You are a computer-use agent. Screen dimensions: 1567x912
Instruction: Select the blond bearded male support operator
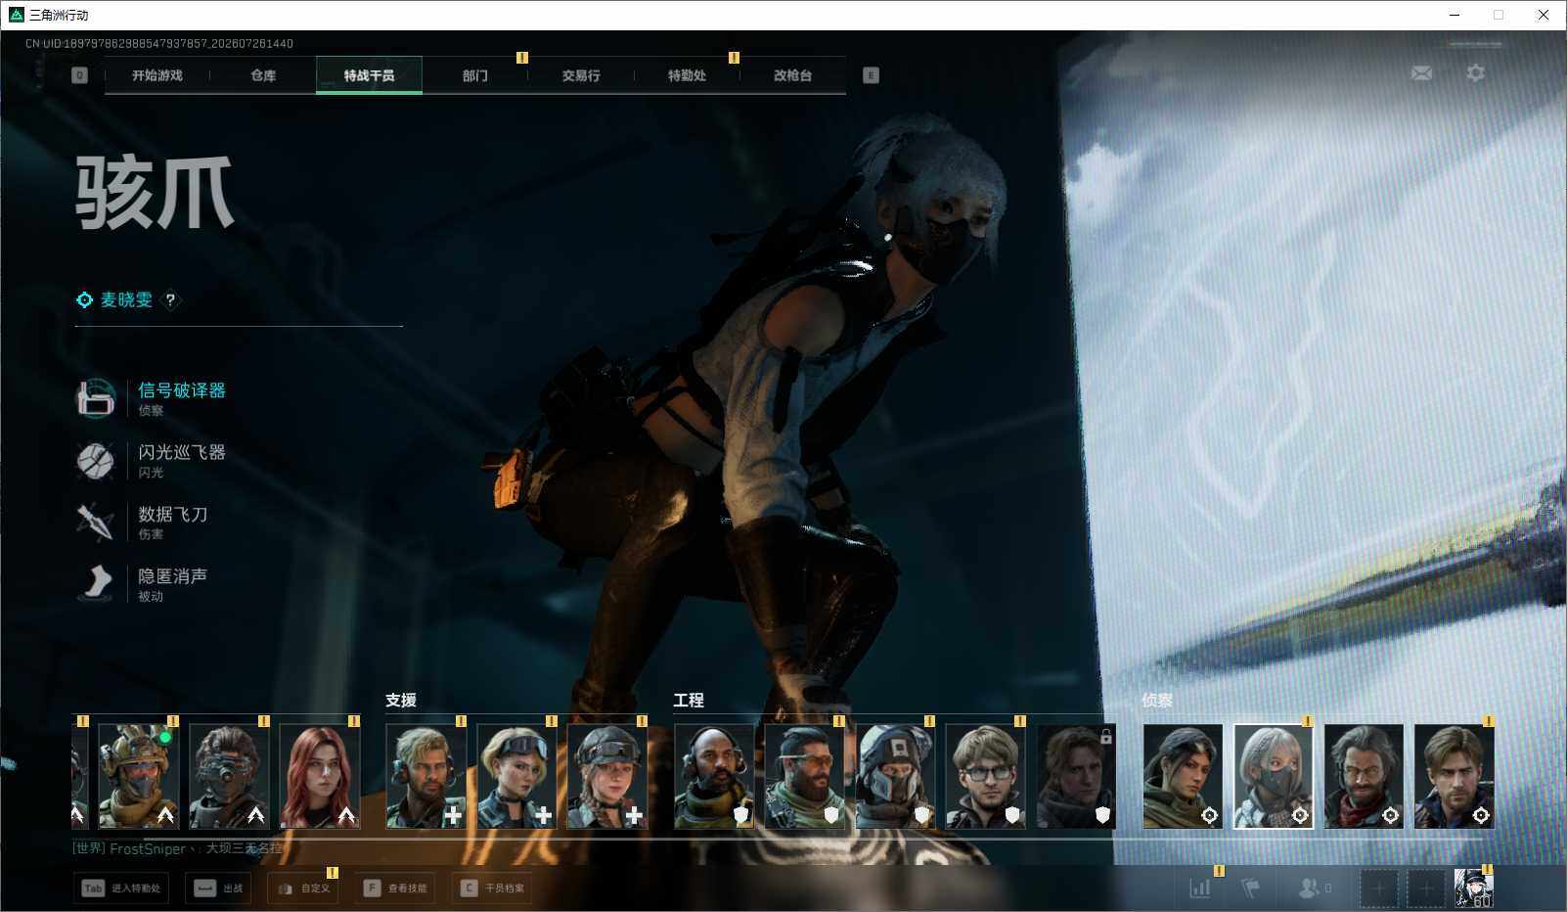coord(426,776)
